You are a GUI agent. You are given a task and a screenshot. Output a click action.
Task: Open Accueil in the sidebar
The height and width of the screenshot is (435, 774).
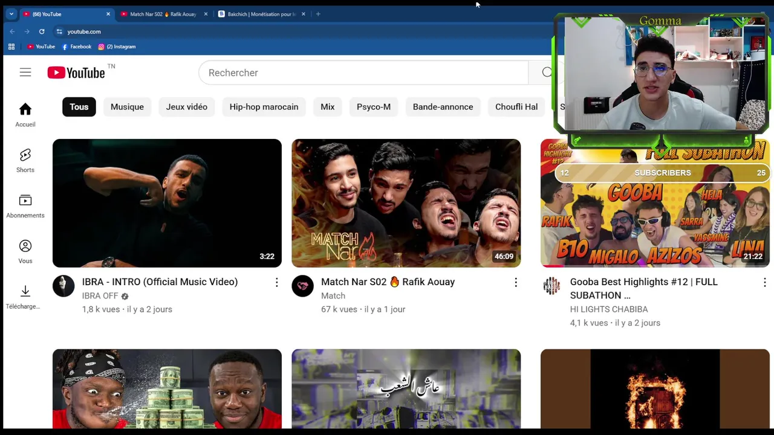coord(25,115)
